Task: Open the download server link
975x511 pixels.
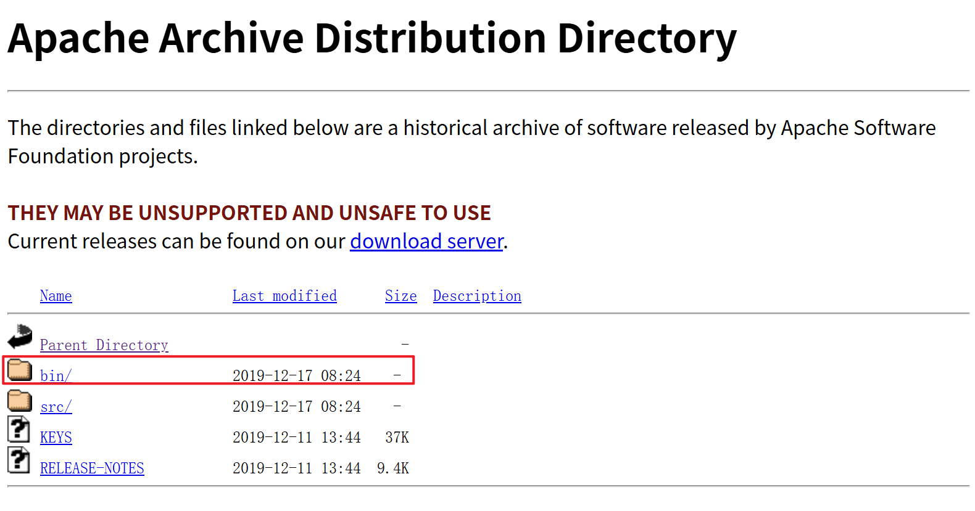Action: pos(426,241)
